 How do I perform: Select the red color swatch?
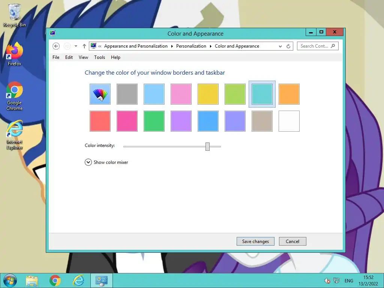pyautogui.click(x=100, y=121)
